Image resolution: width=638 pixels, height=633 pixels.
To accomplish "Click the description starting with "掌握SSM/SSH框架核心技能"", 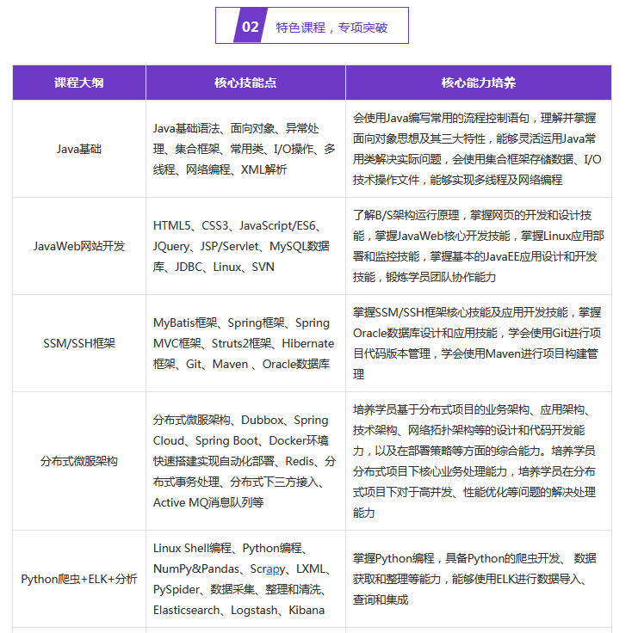I will click(478, 343).
